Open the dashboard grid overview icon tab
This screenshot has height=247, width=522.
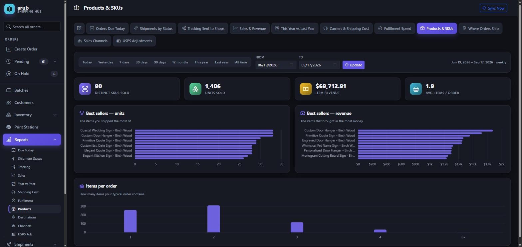click(x=79, y=29)
